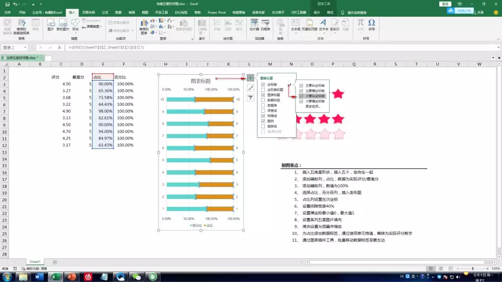Image resolution: width=502 pixels, height=282 pixels.
Task: Click the 艺术字 WordArt icon
Action: coord(324,25)
